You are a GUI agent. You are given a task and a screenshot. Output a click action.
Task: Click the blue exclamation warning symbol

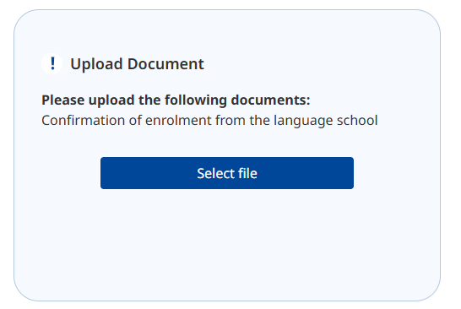[52, 63]
